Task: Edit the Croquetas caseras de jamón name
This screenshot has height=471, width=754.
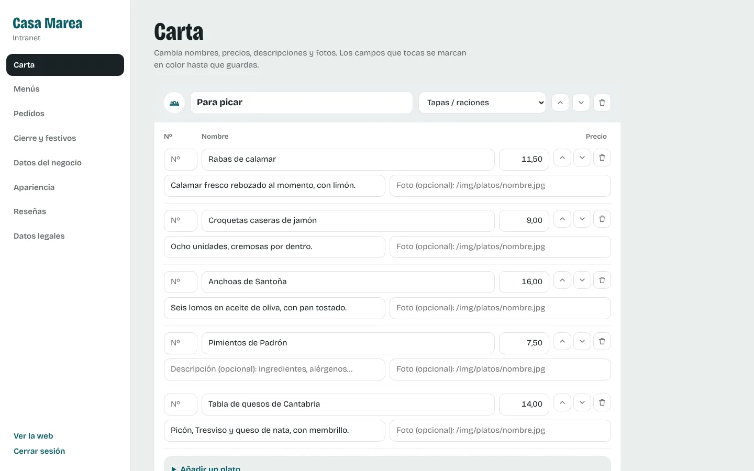Action: [x=348, y=221]
